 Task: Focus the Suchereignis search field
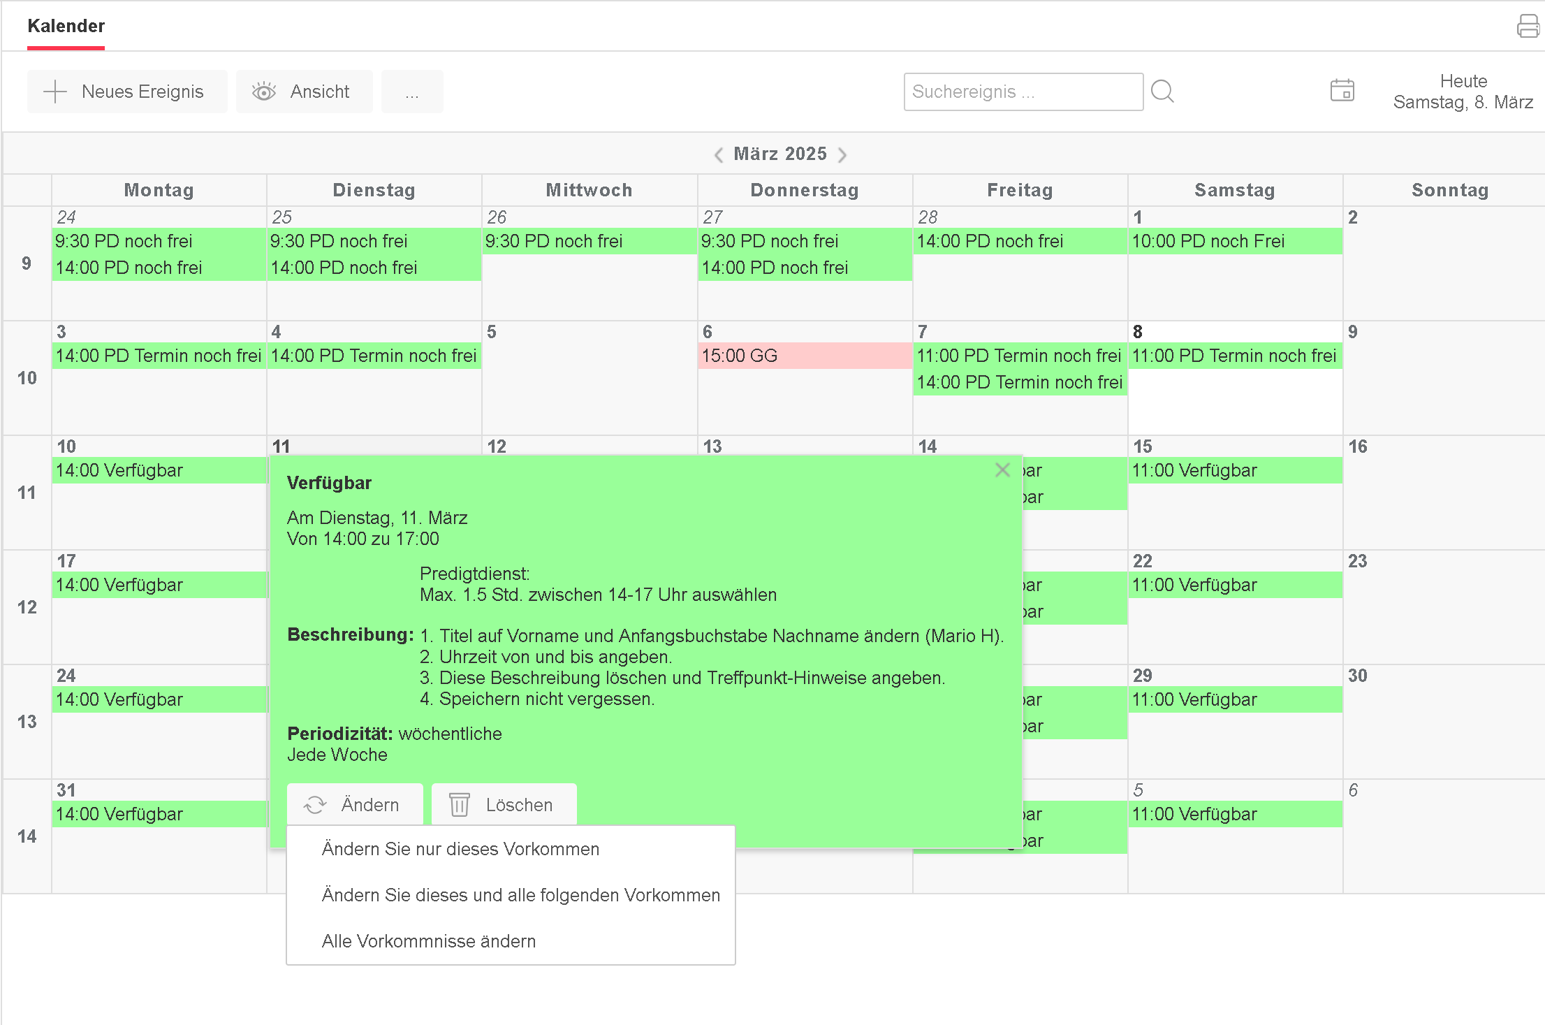click(x=1023, y=92)
